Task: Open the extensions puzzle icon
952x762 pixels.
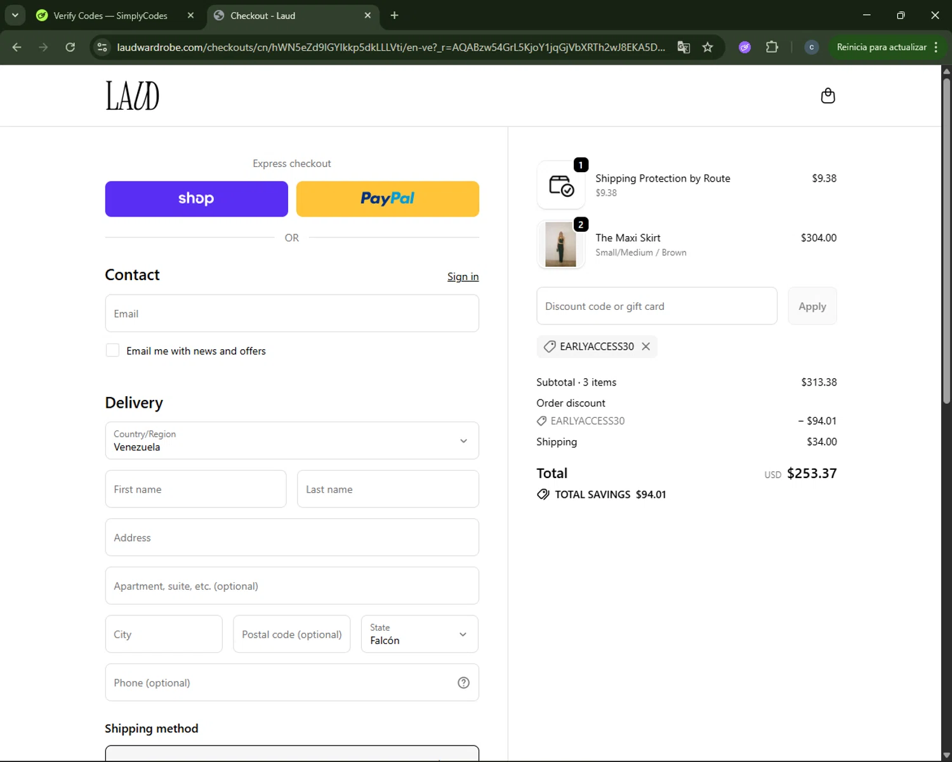Action: pyautogui.click(x=772, y=47)
